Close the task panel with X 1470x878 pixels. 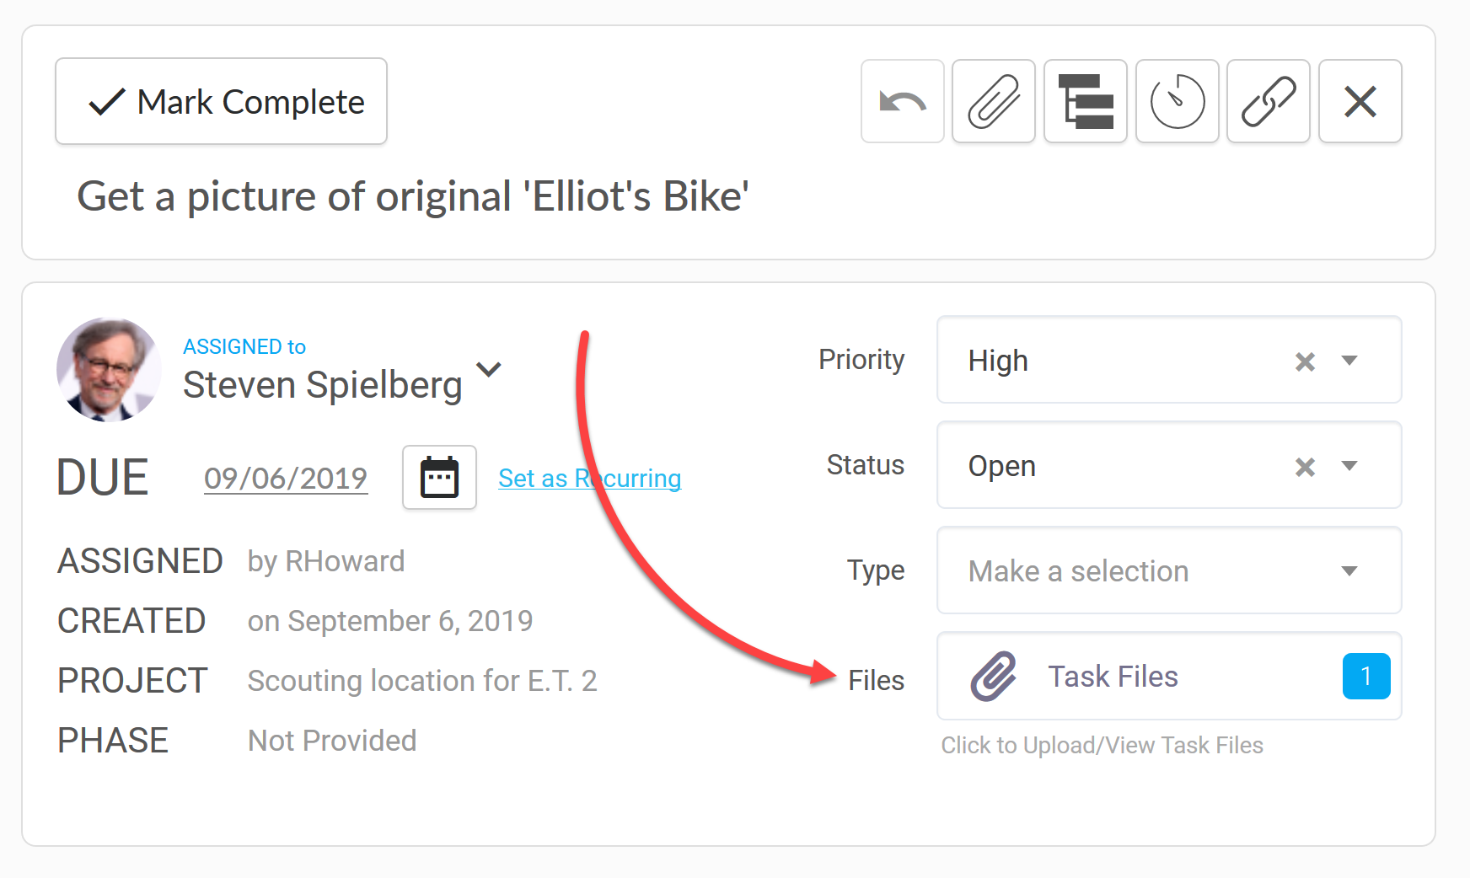pos(1360,102)
